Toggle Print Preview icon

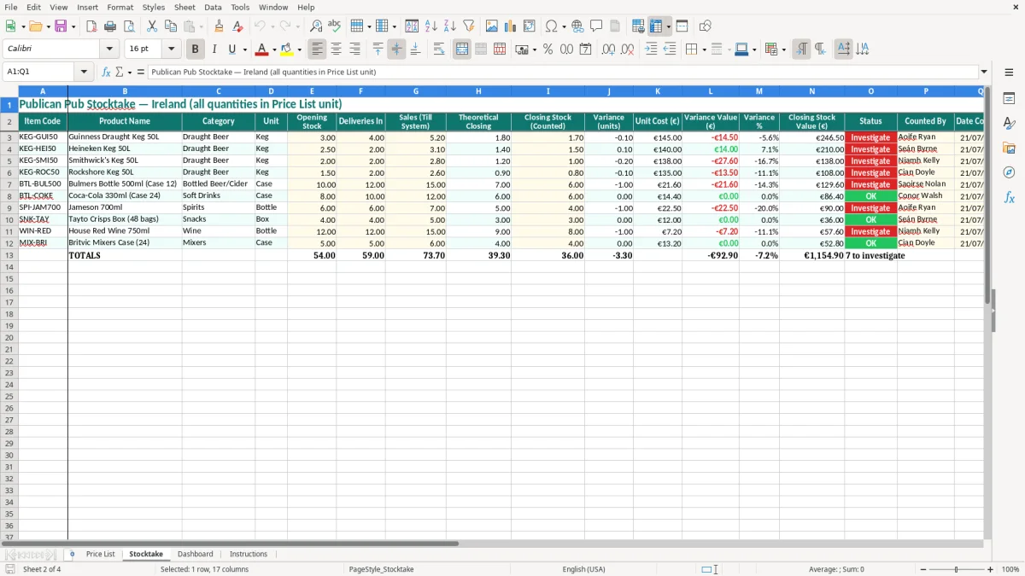128,26
